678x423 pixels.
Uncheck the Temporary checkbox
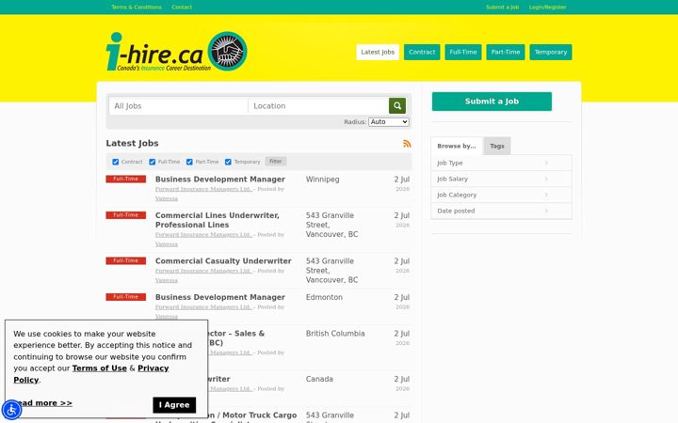228,162
